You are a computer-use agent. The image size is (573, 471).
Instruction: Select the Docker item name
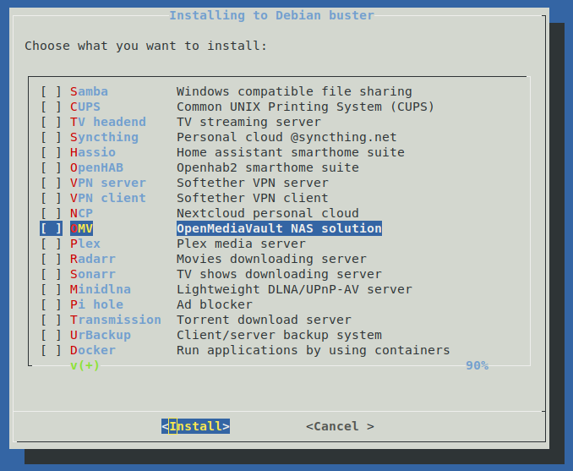coord(93,350)
